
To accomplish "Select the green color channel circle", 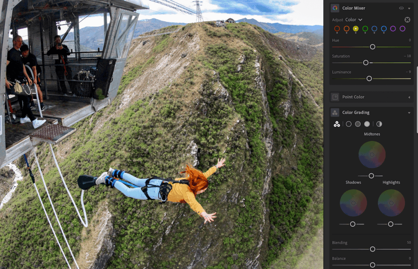I will pos(365,29).
